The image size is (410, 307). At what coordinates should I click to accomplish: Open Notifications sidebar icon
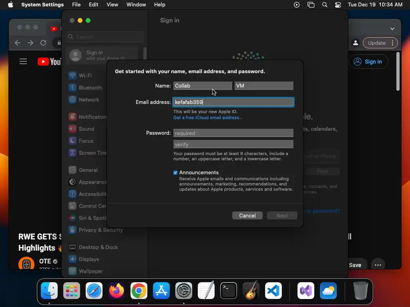72,117
